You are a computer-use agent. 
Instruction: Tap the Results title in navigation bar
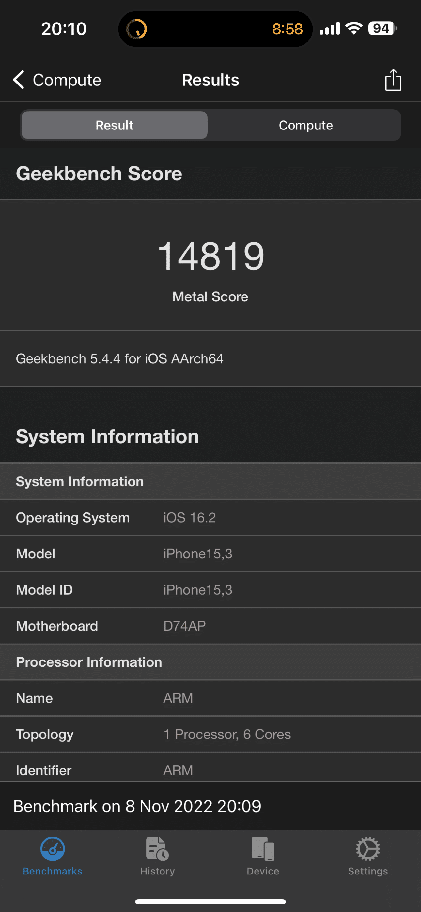point(210,80)
